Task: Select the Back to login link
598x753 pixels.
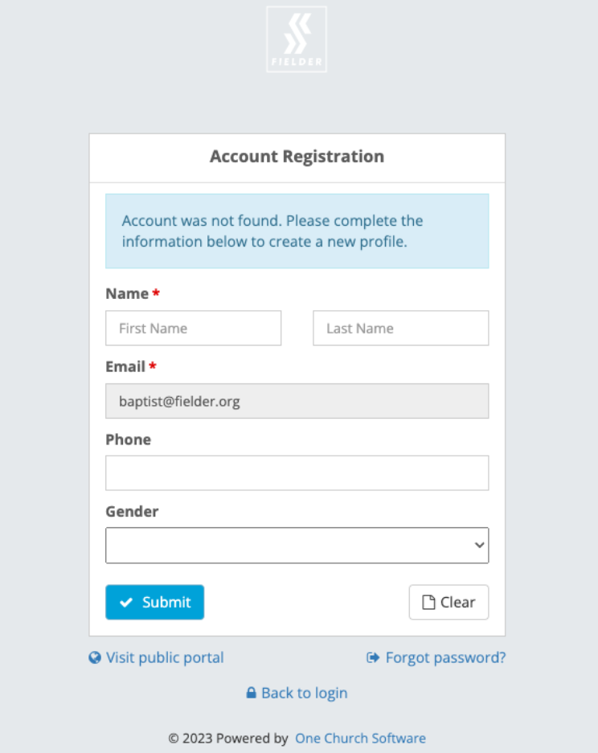Action: point(304,693)
